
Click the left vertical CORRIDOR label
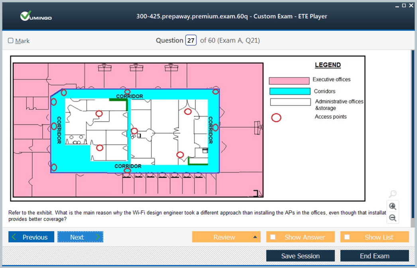tap(59, 130)
